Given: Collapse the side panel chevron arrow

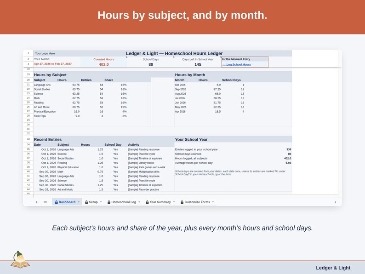Looking at the screenshot, I should [x=335, y=202].
